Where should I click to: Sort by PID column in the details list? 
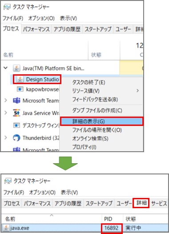pyautogui.click(x=108, y=219)
